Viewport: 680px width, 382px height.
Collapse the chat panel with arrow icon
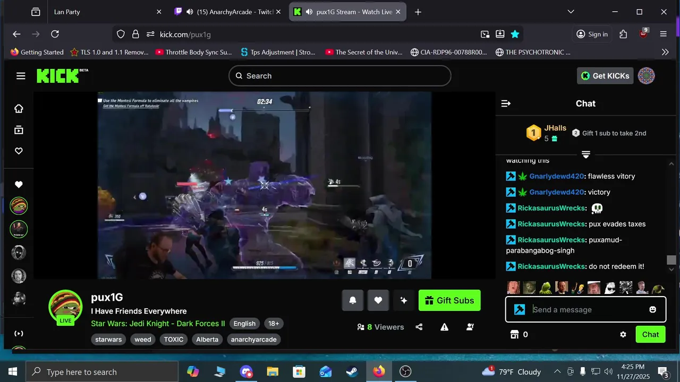[506, 103]
